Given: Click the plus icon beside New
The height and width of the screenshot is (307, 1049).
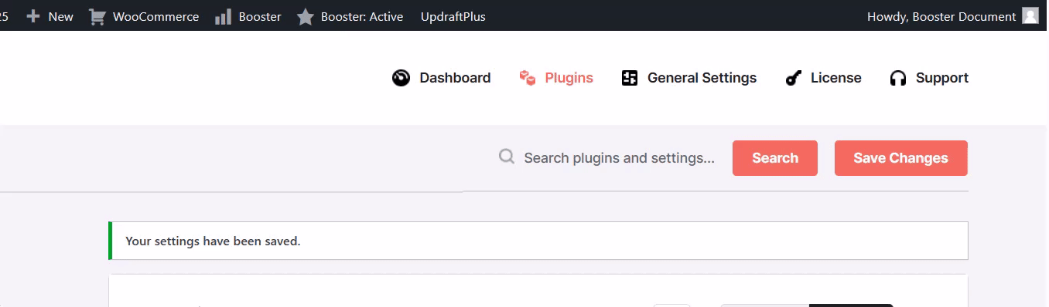Looking at the screenshot, I should pos(32,16).
